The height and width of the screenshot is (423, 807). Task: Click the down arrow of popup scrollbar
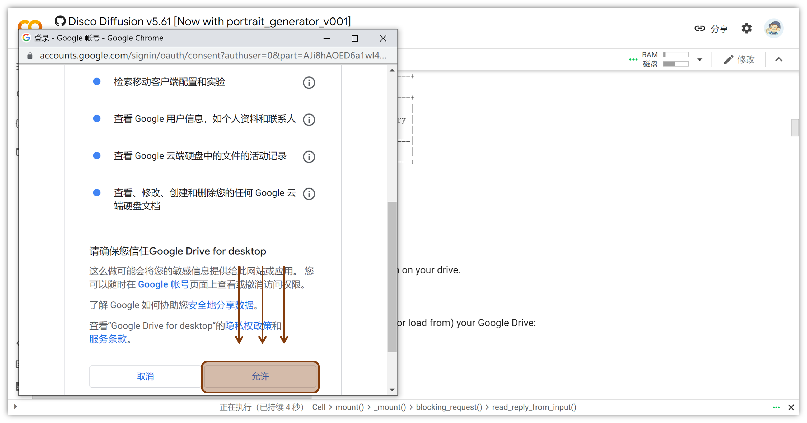pos(392,389)
